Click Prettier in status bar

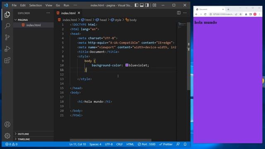(166, 144)
